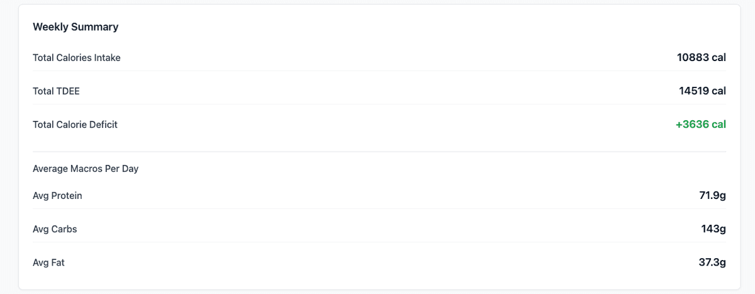
Task: Click the Weekly Summary heading
Action: [75, 27]
